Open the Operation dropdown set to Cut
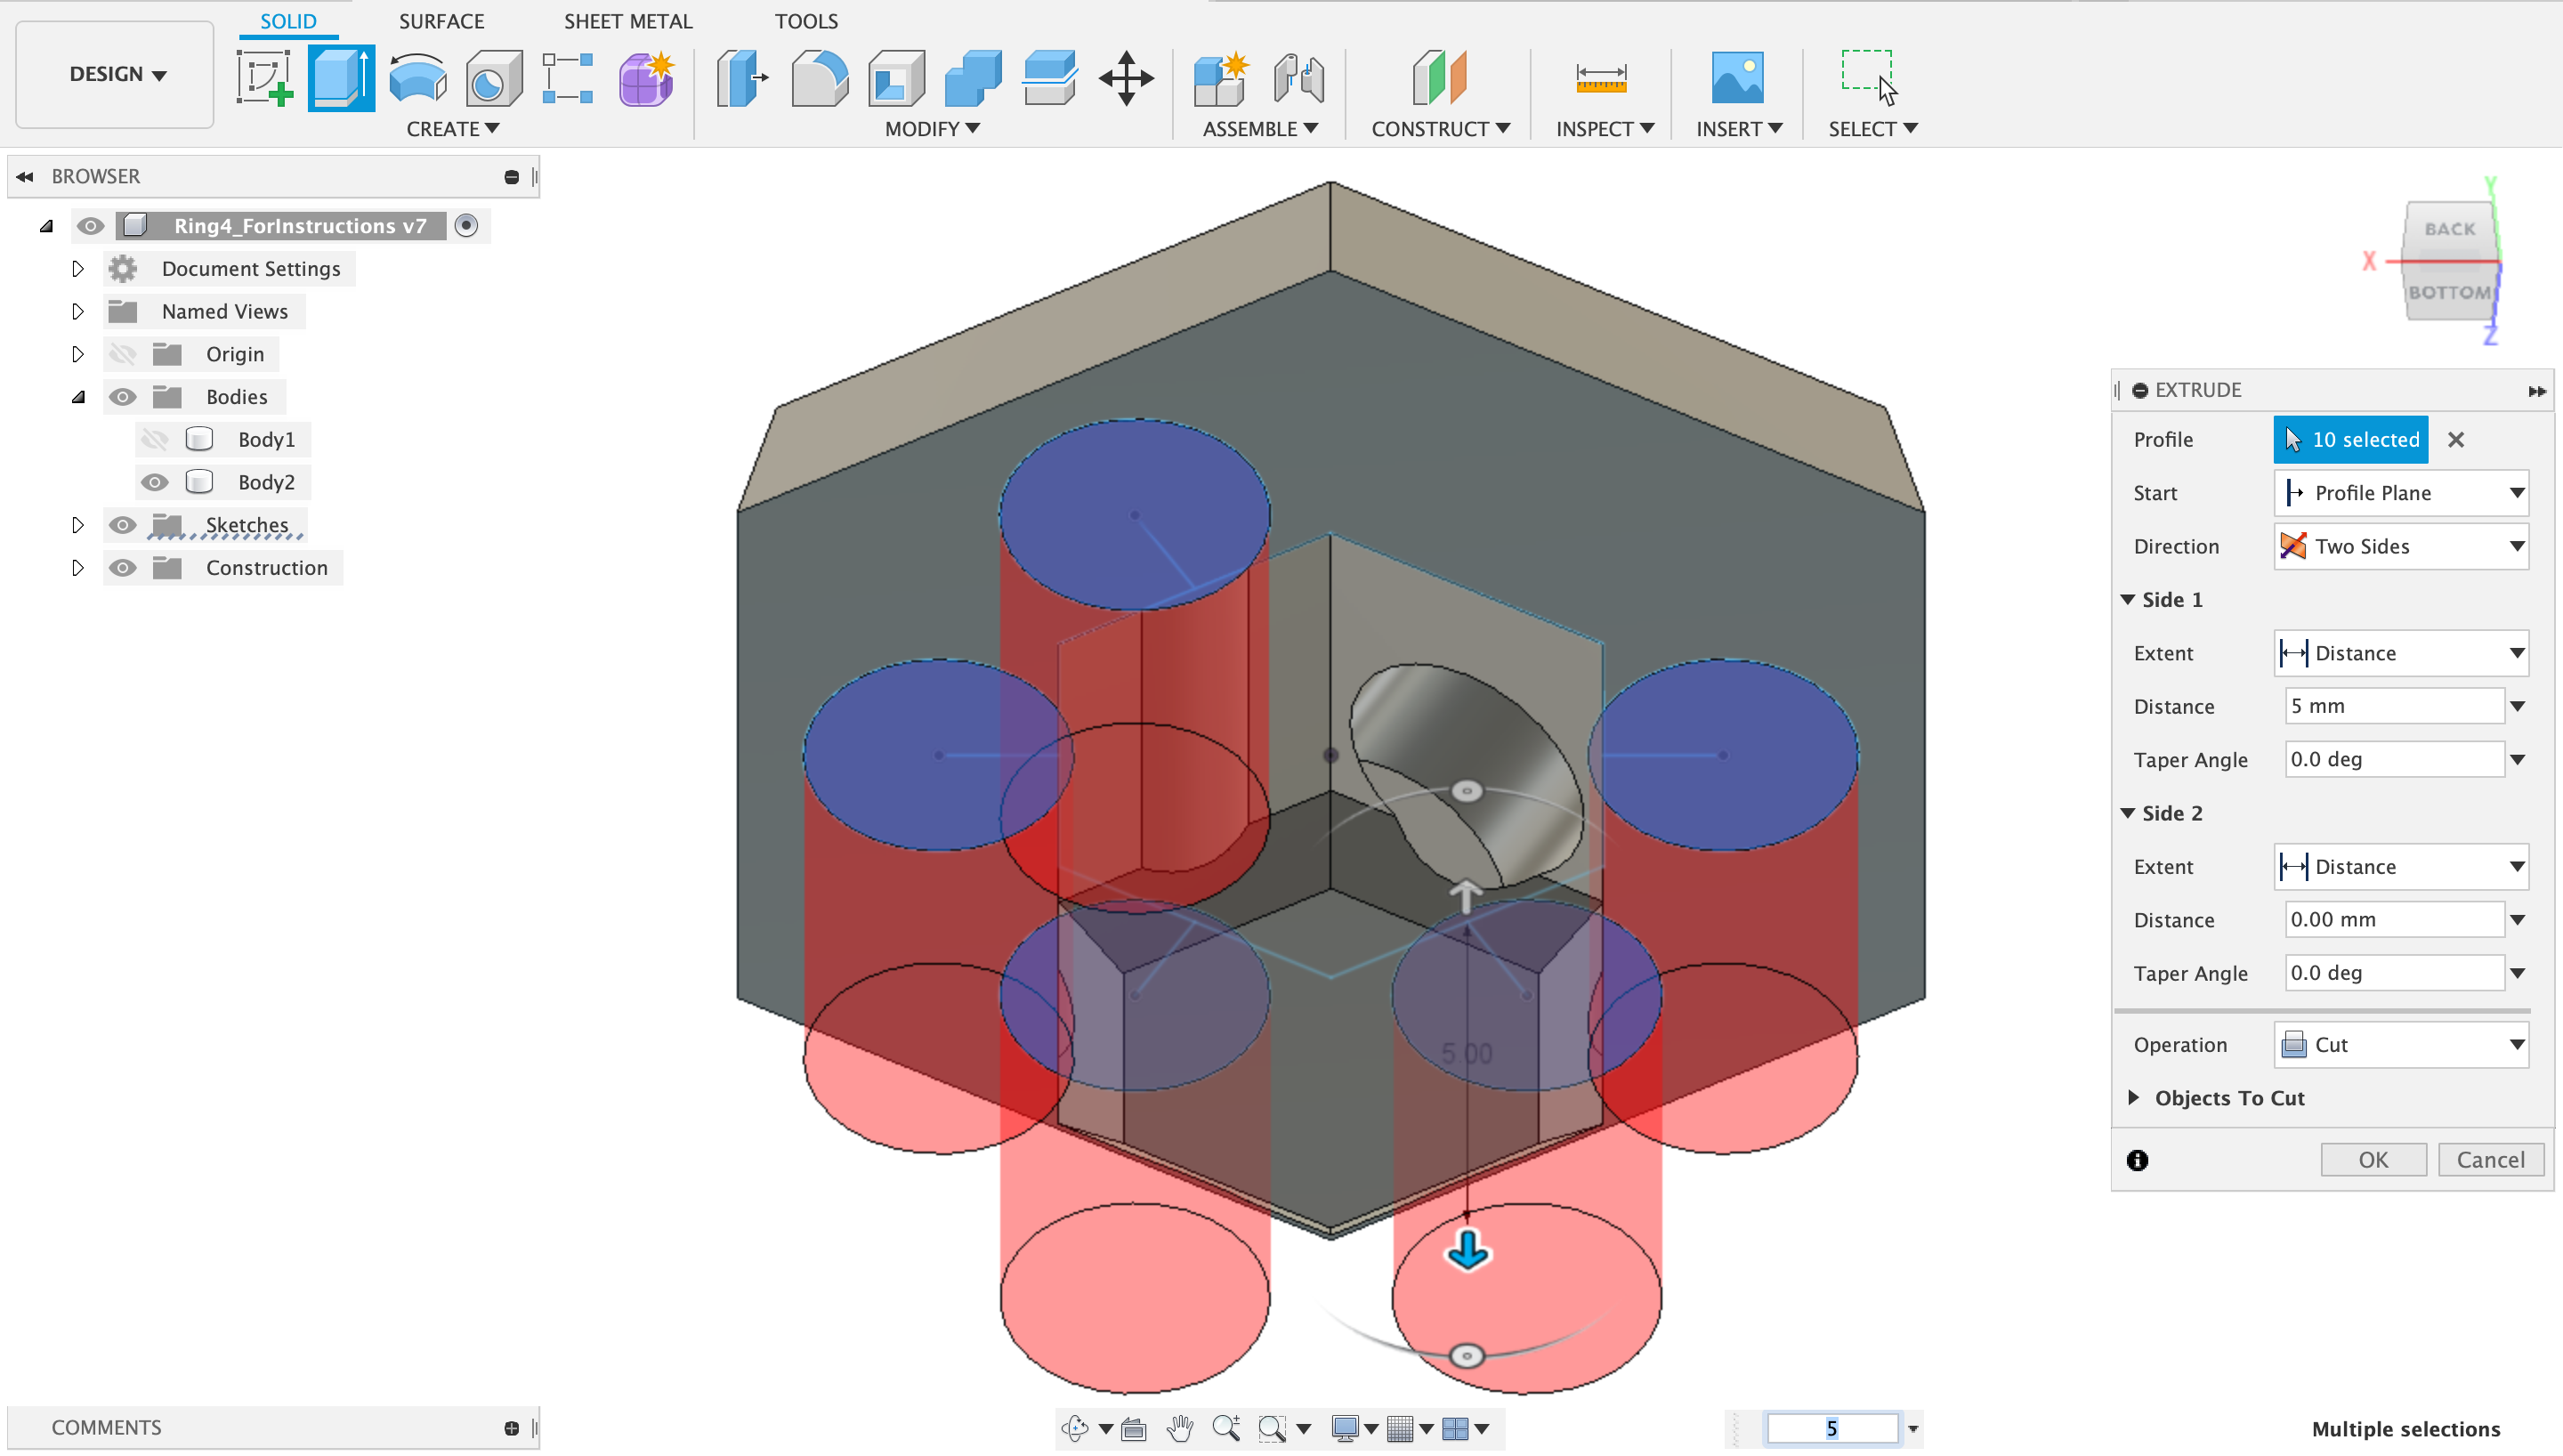Screen dimensions: 2563x1456 tap(2400, 1045)
